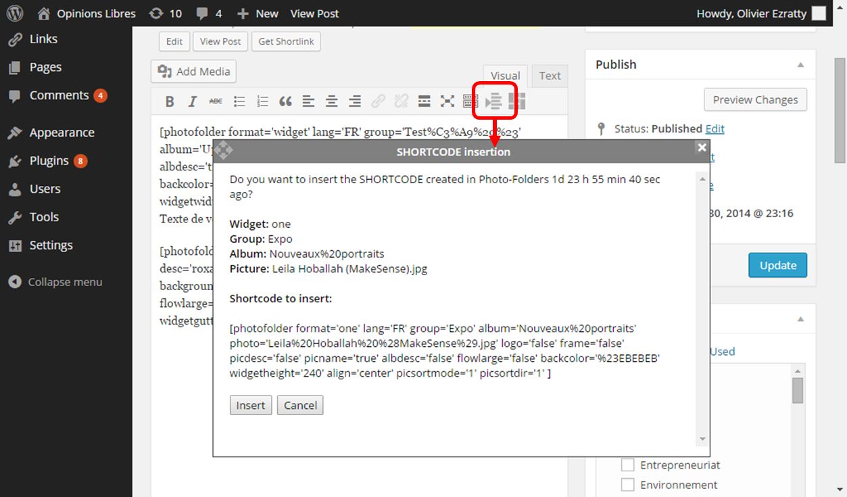Check the Entrepreneuriat category checkbox

(628, 465)
